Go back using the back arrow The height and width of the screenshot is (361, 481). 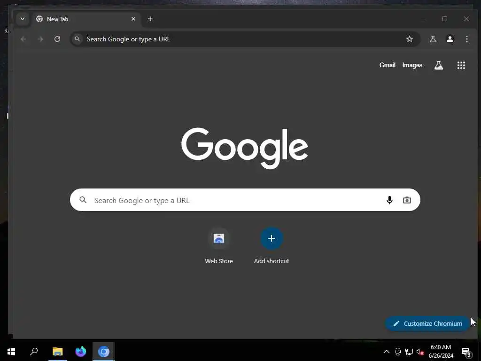pos(23,39)
